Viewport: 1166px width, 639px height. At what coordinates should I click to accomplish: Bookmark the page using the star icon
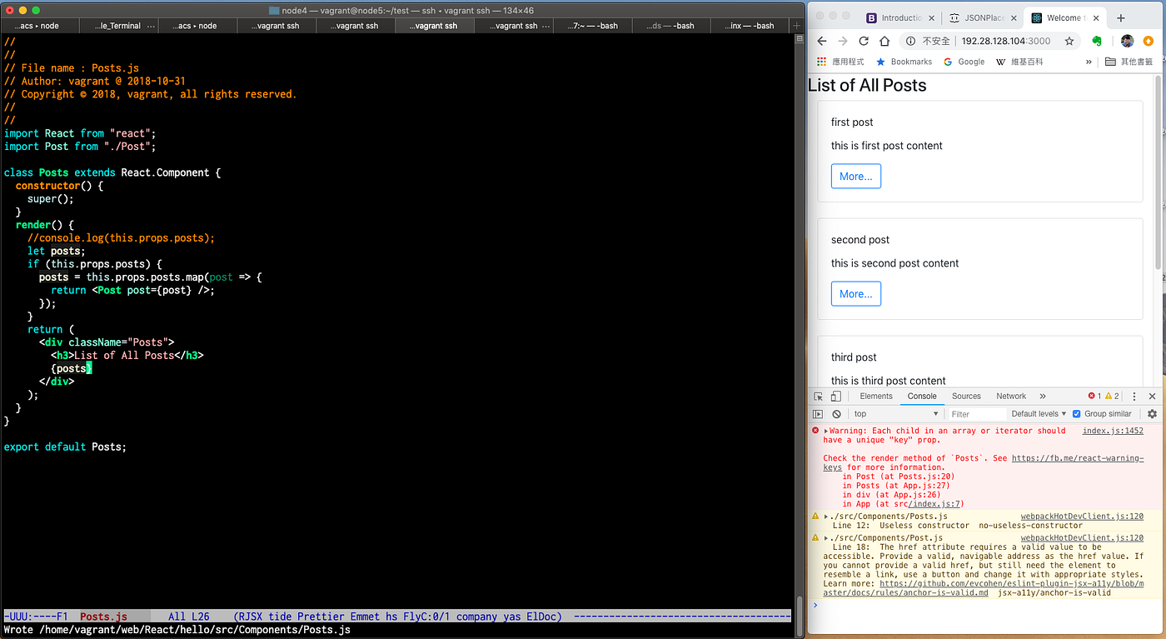pos(1069,42)
